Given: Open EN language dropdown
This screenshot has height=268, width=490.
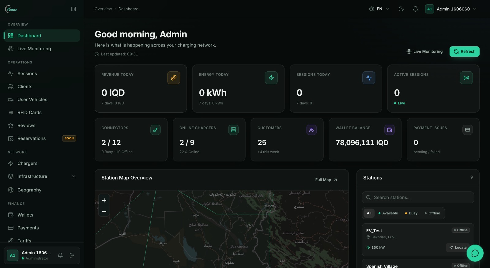Looking at the screenshot, I should pyautogui.click(x=379, y=9).
